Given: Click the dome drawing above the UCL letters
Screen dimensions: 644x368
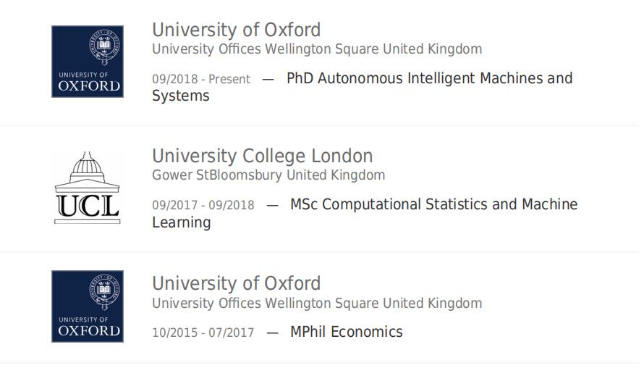Looking at the screenshot, I should coord(87,170).
